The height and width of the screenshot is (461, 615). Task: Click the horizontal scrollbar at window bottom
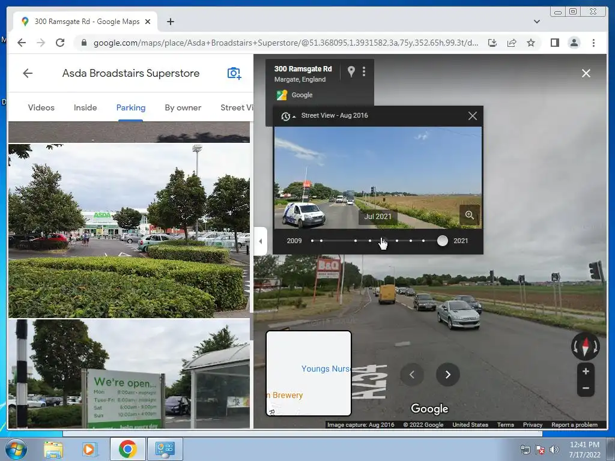303,433
